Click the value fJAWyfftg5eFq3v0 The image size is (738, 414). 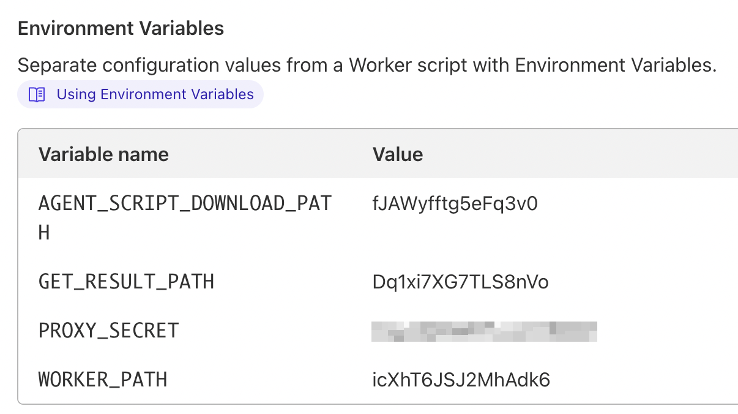(455, 203)
